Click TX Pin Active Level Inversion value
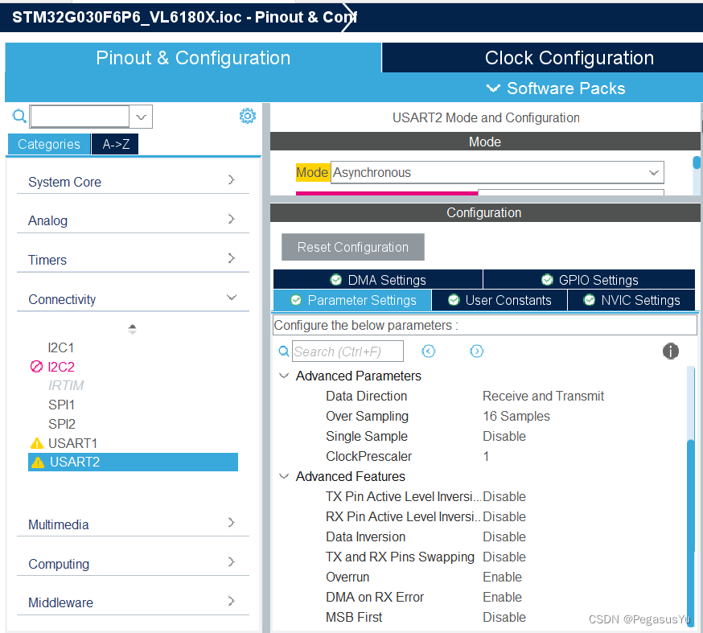Screen dimensions: 703x633 504,497
